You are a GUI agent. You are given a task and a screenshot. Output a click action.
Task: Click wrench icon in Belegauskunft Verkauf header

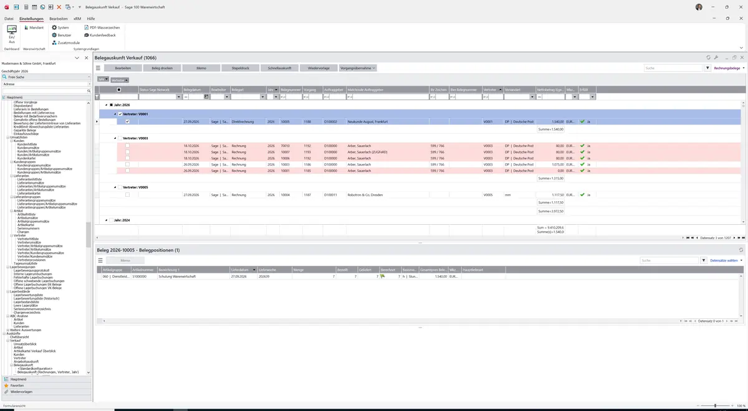[716, 57]
